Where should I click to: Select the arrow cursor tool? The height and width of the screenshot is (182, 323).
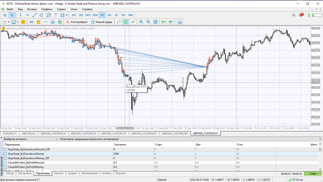[x=5, y=15]
